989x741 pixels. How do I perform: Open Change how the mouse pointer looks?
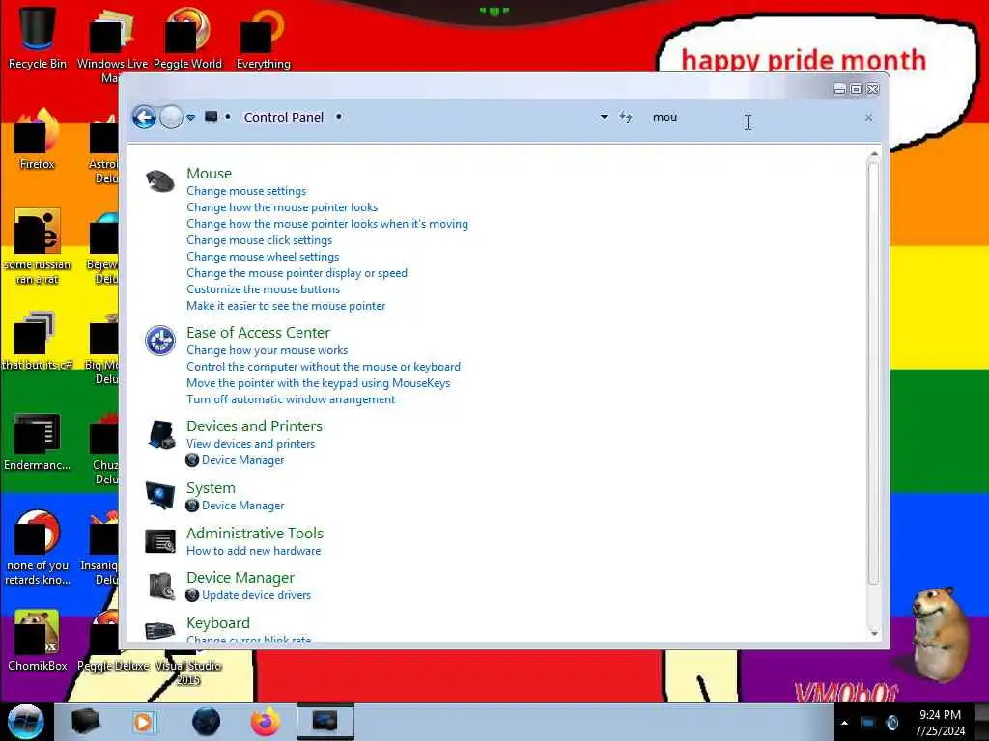tap(282, 207)
